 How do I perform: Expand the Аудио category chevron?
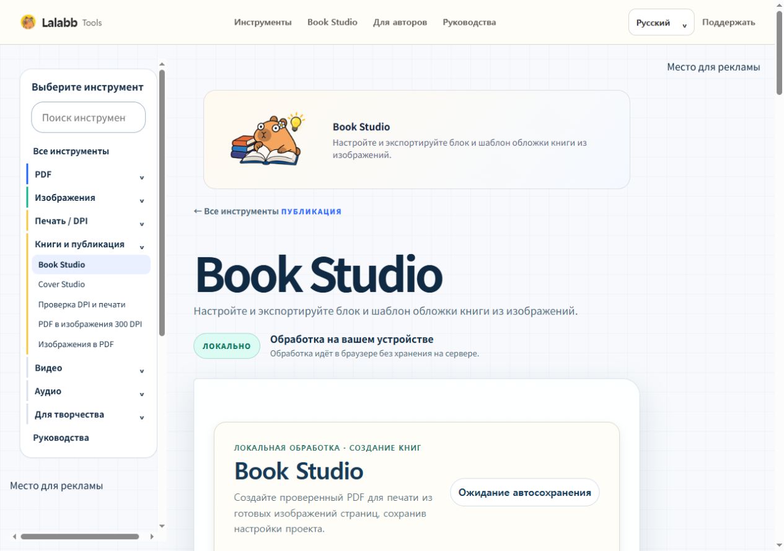(x=142, y=394)
